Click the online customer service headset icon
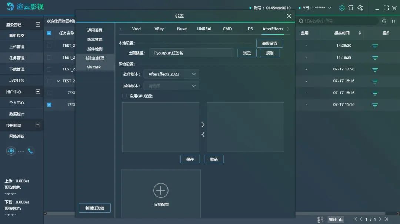The width and height of the screenshot is (400, 224). (11, 151)
